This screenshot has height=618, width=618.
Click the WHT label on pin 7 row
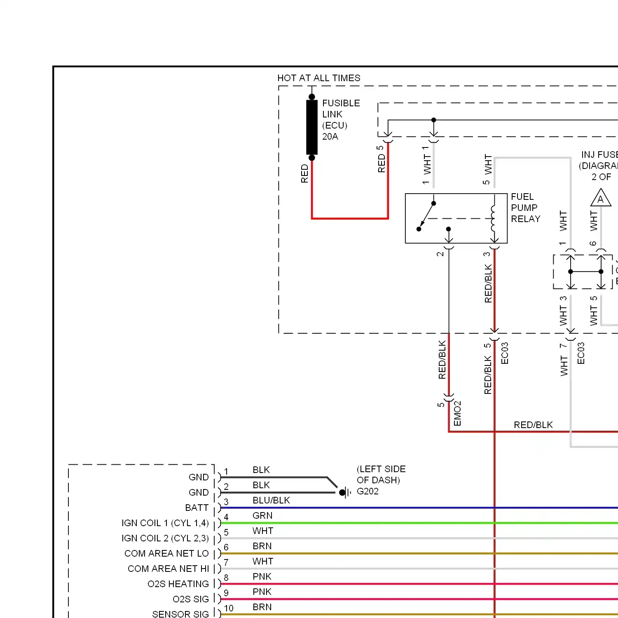pyautogui.click(x=263, y=561)
